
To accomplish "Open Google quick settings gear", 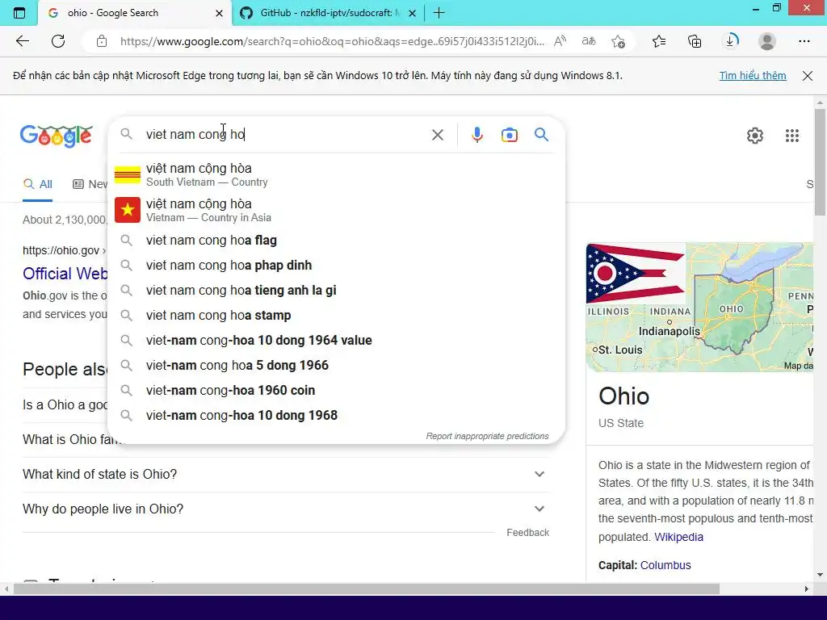I will pos(755,136).
